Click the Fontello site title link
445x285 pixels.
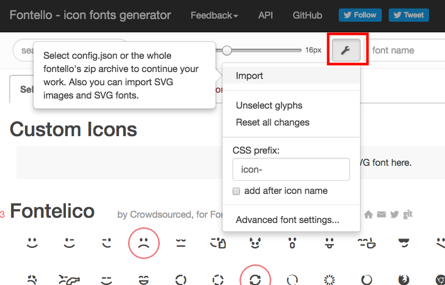coord(90,15)
